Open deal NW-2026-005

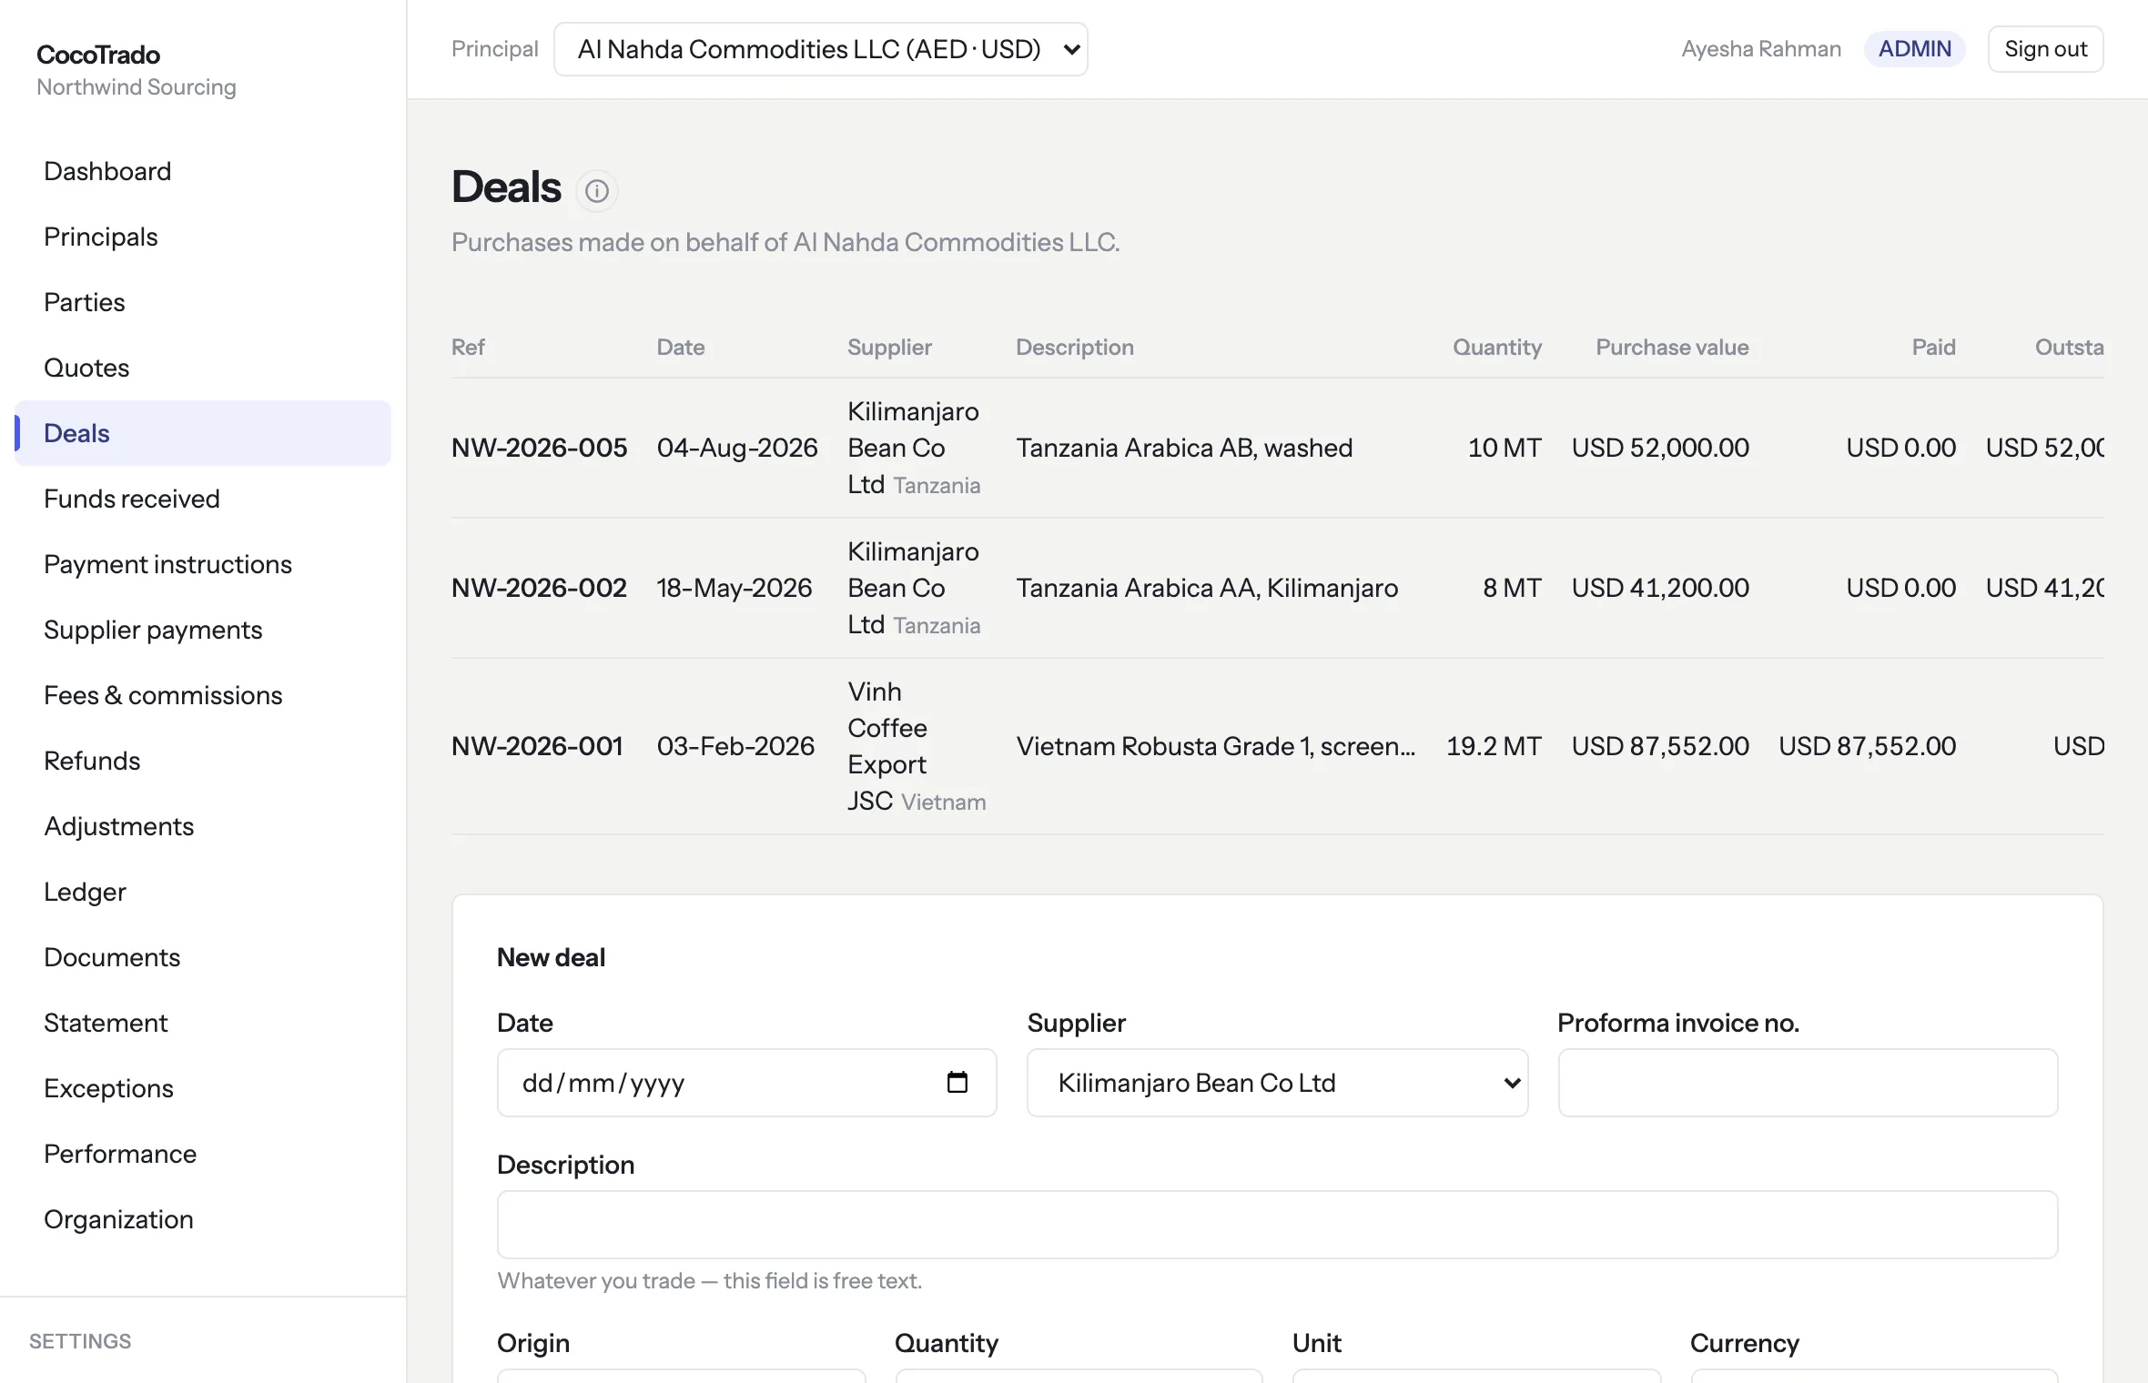coord(539,448)
